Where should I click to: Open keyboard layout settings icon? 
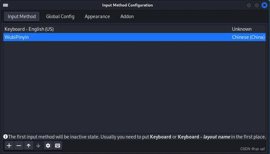point(57,146)
